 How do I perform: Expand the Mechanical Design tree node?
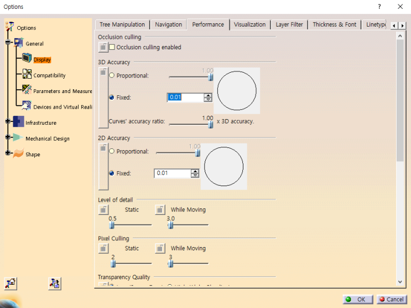(8, 137)
